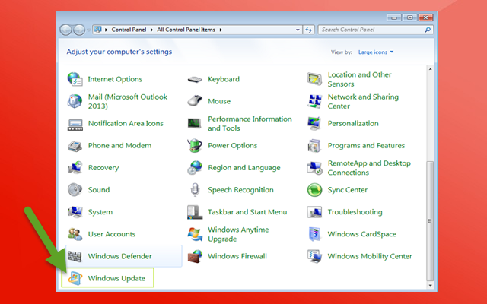Close the Control Panel window

(x=425, y=17)
